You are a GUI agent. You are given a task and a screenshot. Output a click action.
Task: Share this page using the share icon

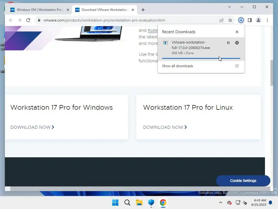point(222,20)
